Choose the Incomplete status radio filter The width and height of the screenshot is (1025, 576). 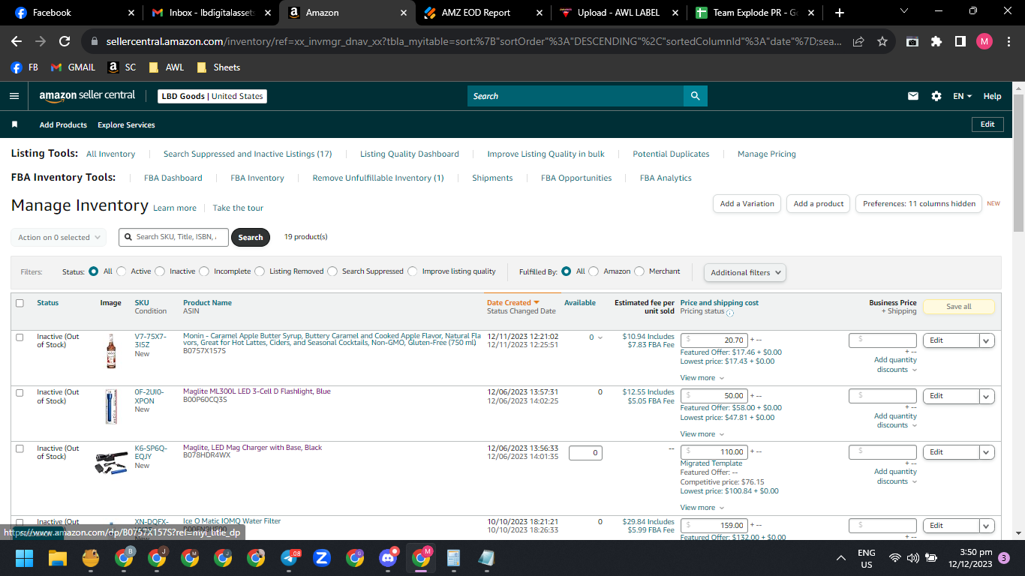pos(204,271)
